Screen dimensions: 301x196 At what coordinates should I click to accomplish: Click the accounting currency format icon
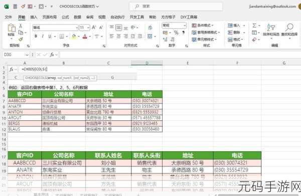pyautogui.click(x=165, y=33)
